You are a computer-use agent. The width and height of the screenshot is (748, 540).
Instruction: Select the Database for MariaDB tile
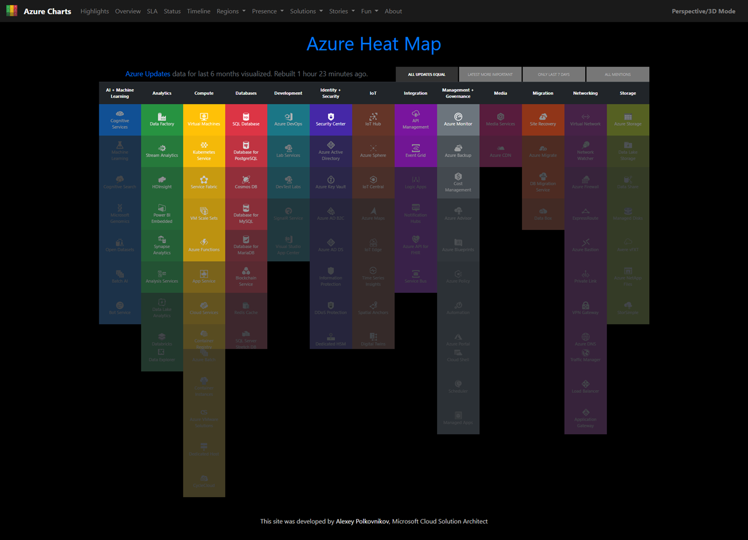[246, 246]
